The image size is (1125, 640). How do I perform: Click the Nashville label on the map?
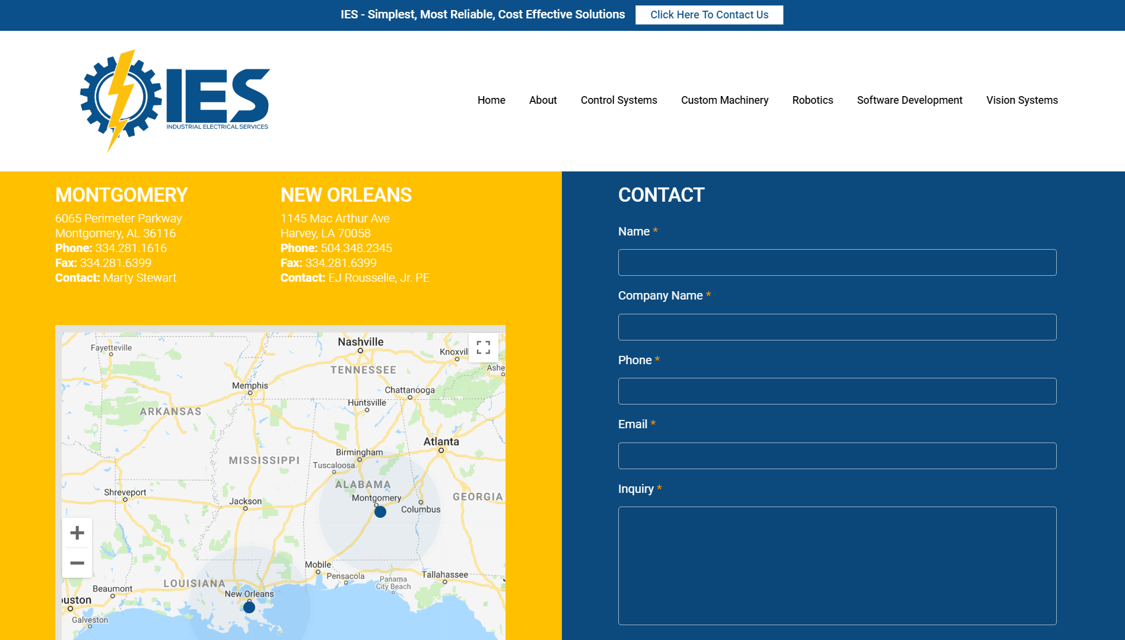point(360,342)
